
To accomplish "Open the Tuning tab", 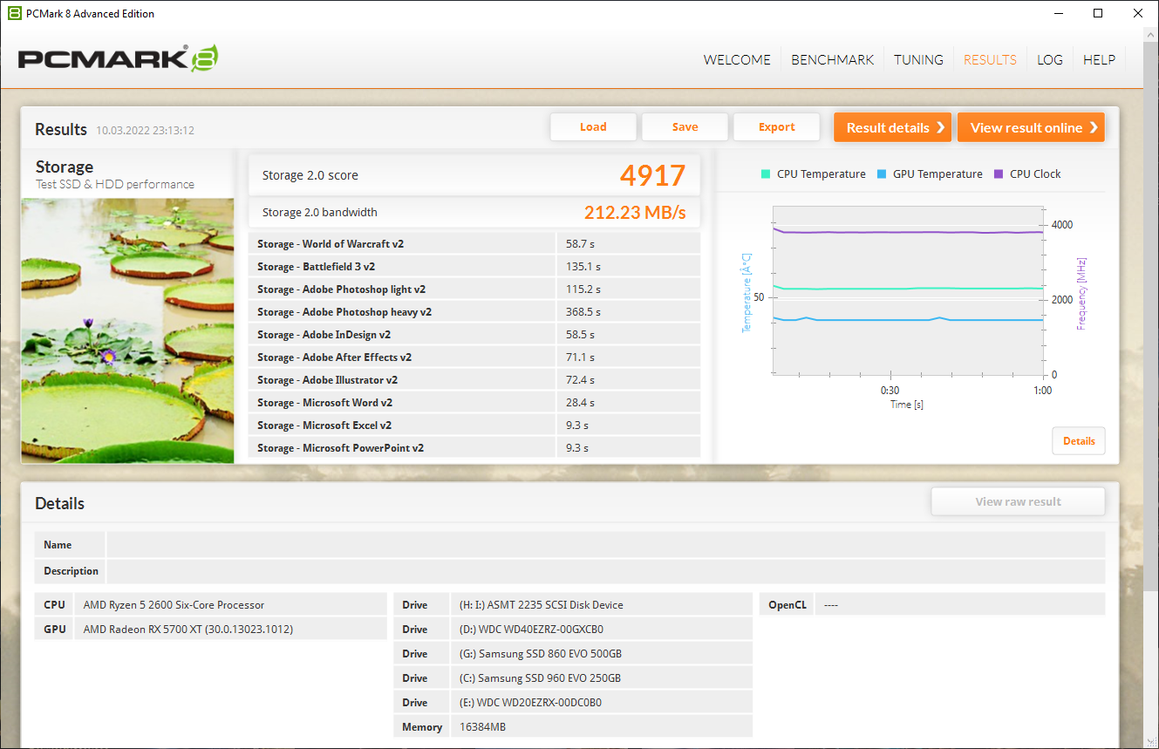I will (x=918, y=59).
